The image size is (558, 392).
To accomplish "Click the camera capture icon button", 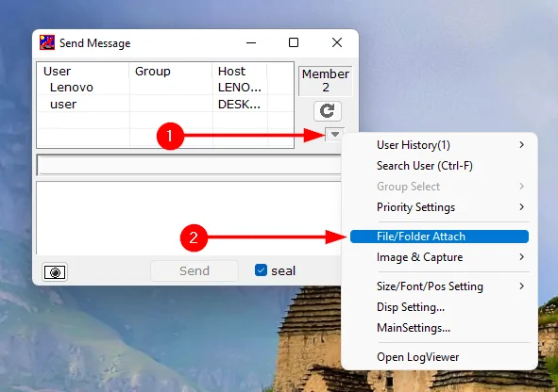I will pyautogui.click(x=55, y=272).
